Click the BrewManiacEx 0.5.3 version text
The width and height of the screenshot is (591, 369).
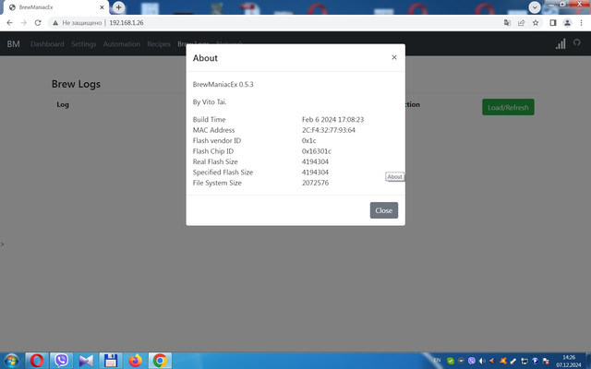[223, 84]
